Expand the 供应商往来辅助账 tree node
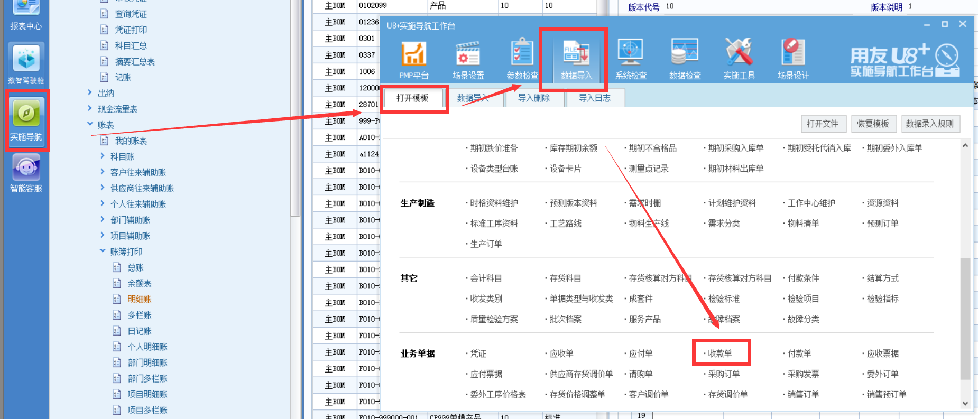Screen dimensions: 978x419 103,188
